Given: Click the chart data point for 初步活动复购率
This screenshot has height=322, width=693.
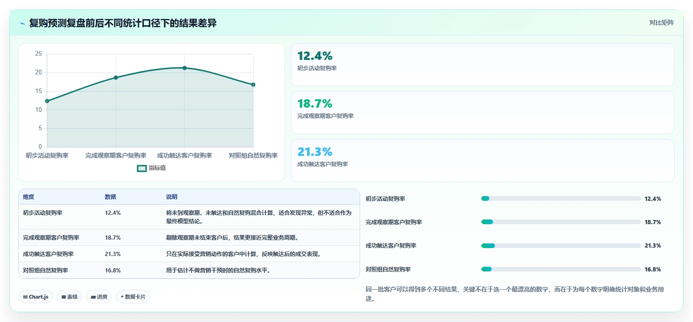Looking at the screenshot, I should (x=47, y=101).
